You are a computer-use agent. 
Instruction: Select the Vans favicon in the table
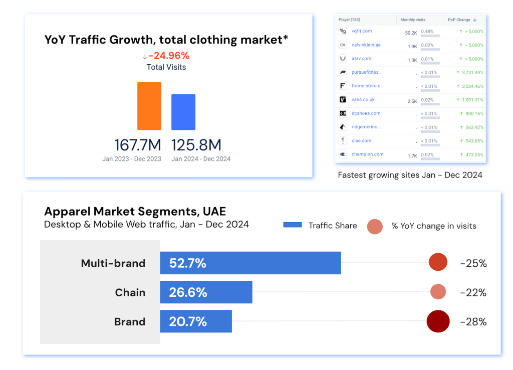342,99
